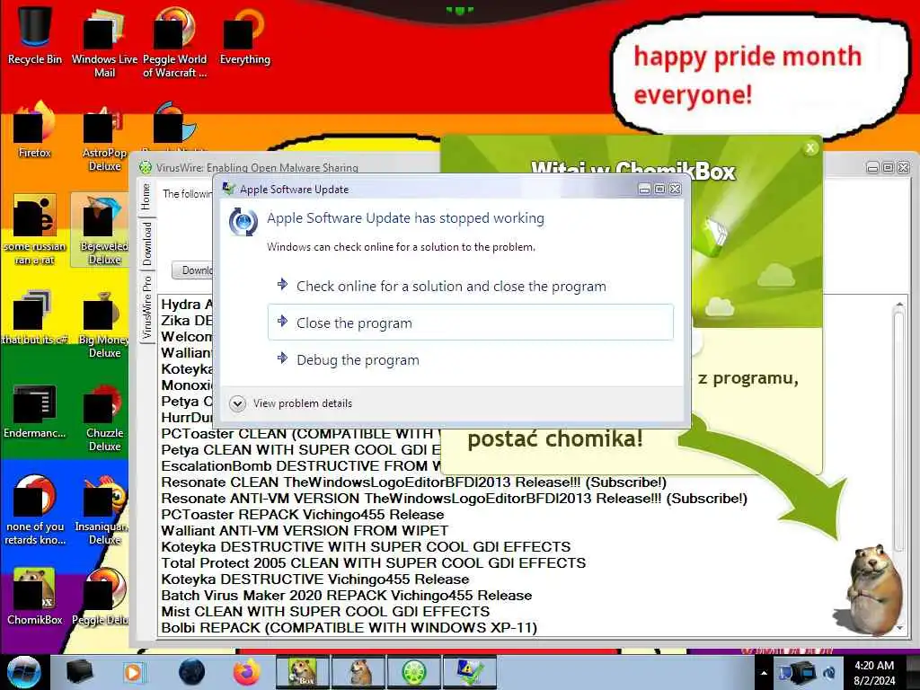Screen dimensions: 920x690
Task: Select 'Koteyka DESTRUCTIVE WITH SUPER COOL GDI EFFECTS'
Action: click(367, 547)
